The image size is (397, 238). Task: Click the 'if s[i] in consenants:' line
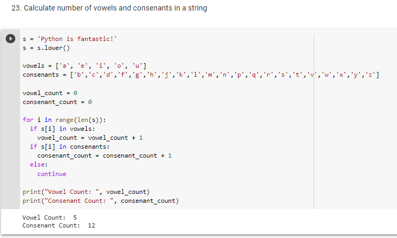coord(71,147)
